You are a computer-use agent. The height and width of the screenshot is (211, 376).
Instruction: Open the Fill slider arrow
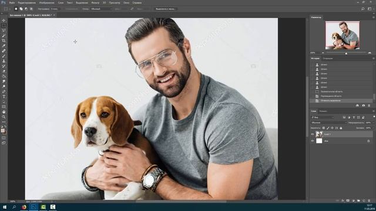373,128
